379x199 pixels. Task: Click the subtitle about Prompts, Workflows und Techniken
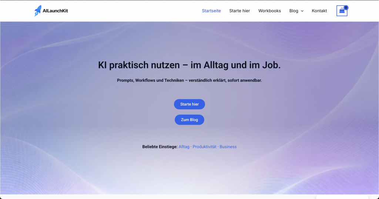point(189,80)
